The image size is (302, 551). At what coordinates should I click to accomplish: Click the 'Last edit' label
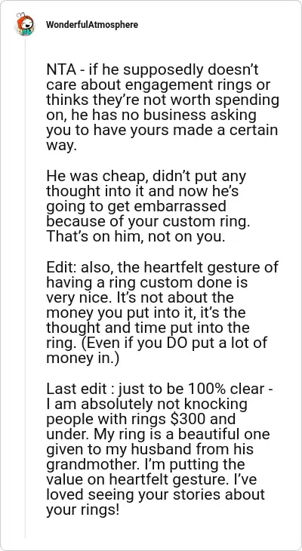(76, 389)
